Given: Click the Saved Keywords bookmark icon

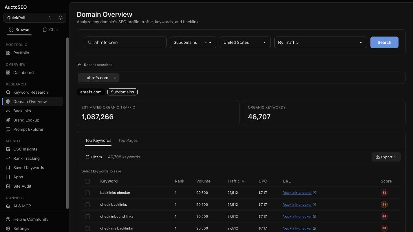Looking at the screenshot, I should 8,168.
